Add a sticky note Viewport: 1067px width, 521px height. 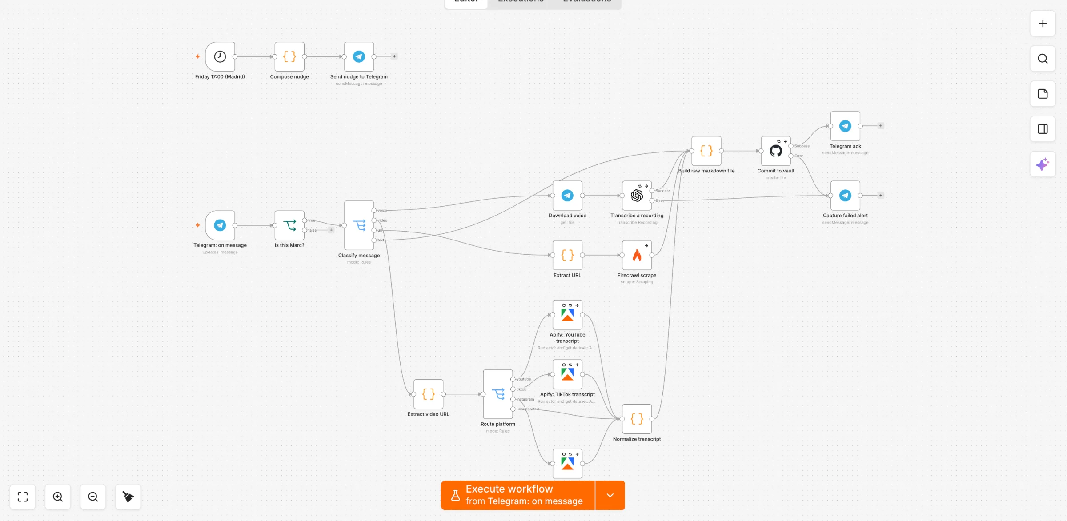(x=1043, y=94)
